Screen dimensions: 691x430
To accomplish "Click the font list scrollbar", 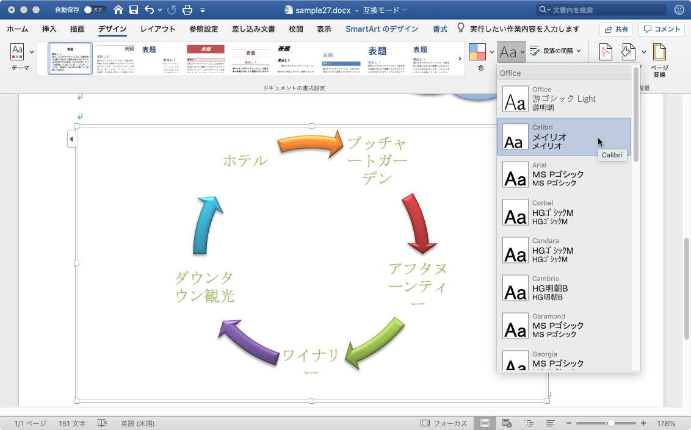I will tap(636, 115).
